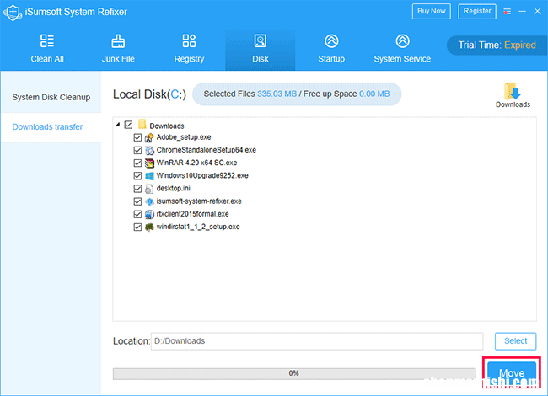Open the hamburger menu icon in title bar

[507, 12]
